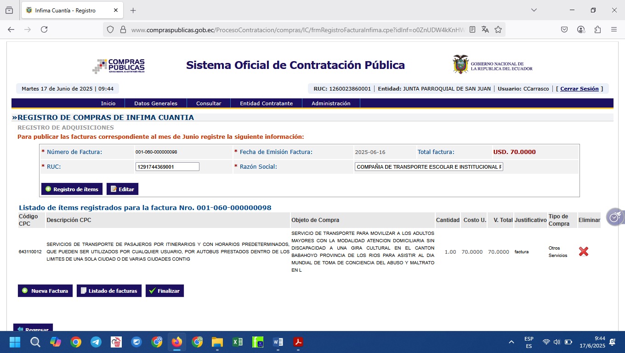The height and width of the screenshot is (353, 625).
Task: Click the Registro de ítems button
Action: tap(72, 189)
